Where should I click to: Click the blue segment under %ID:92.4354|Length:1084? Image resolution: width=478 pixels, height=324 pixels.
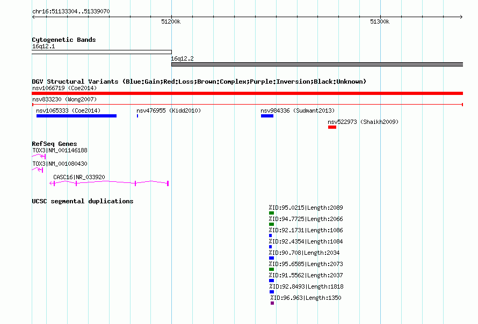[270, 247]
